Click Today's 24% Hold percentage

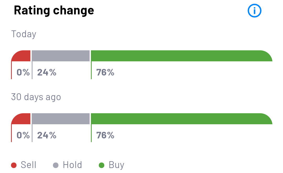click(47, 72)
